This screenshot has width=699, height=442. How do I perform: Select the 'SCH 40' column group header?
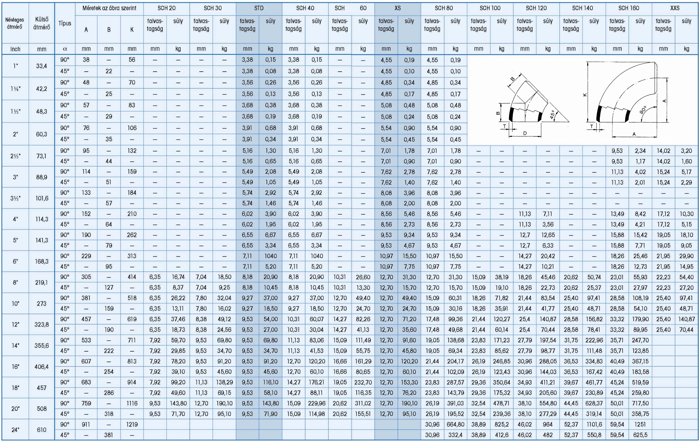coord(305,8)
